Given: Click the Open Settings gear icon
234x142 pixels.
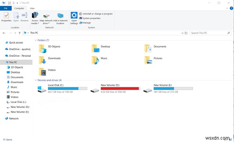Looking at the screenshot, I should coord(74,15).
